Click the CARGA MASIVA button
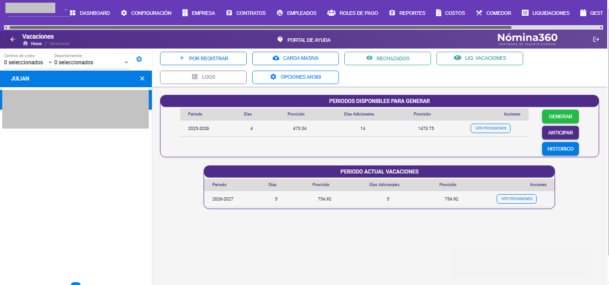The width and height of the screenshot is (609, 285). point(295,58)
